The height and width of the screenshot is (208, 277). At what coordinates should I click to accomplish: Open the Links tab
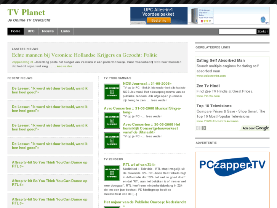click(66, 31)
